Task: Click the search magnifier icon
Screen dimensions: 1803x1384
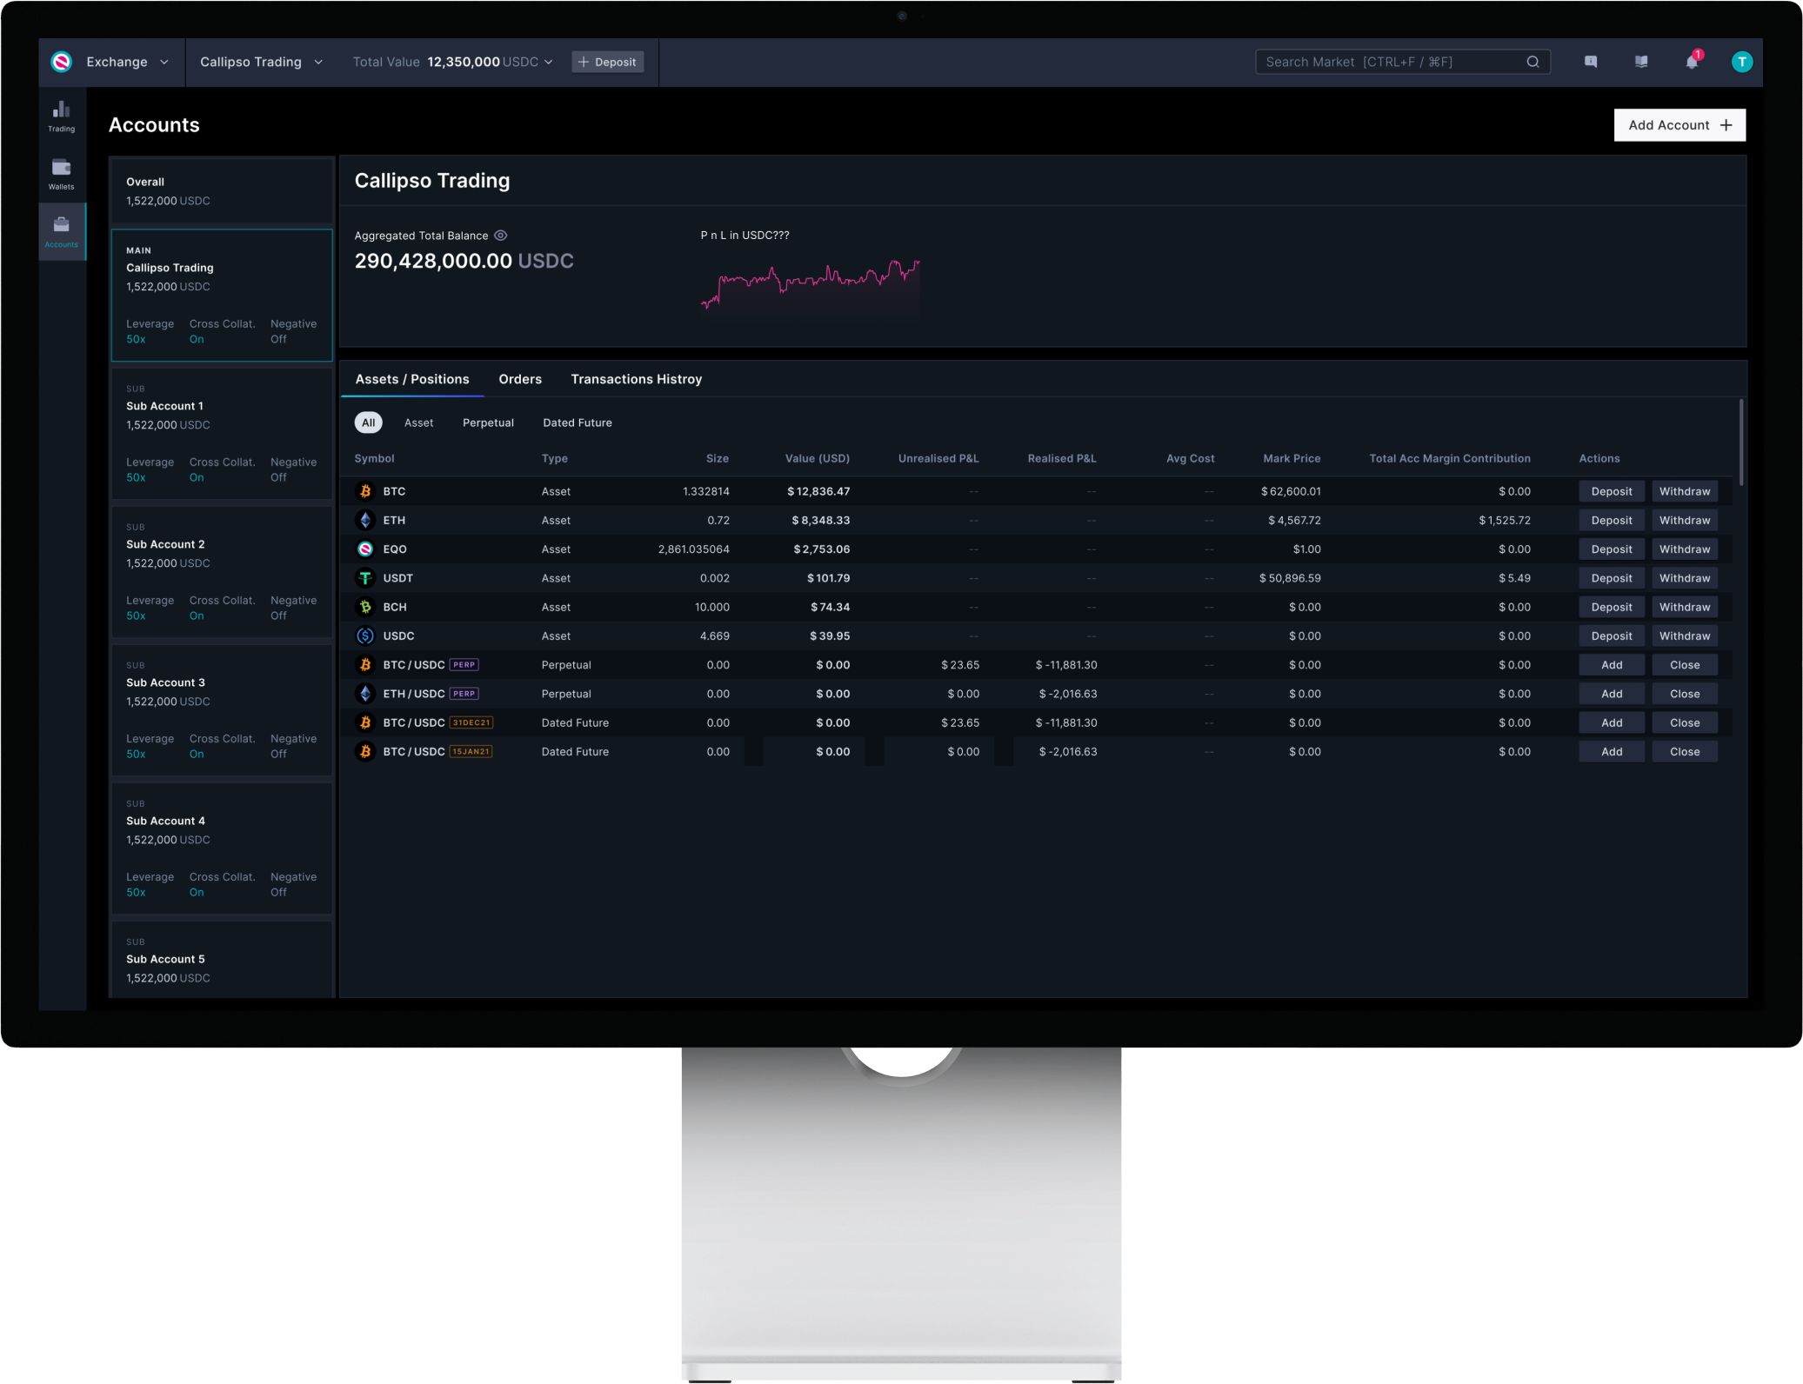Action: coord(1533,62)
